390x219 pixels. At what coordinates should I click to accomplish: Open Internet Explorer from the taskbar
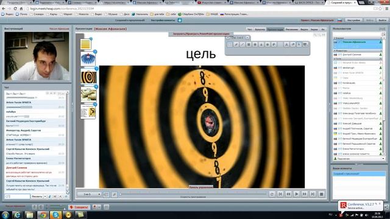click(17, 215)
